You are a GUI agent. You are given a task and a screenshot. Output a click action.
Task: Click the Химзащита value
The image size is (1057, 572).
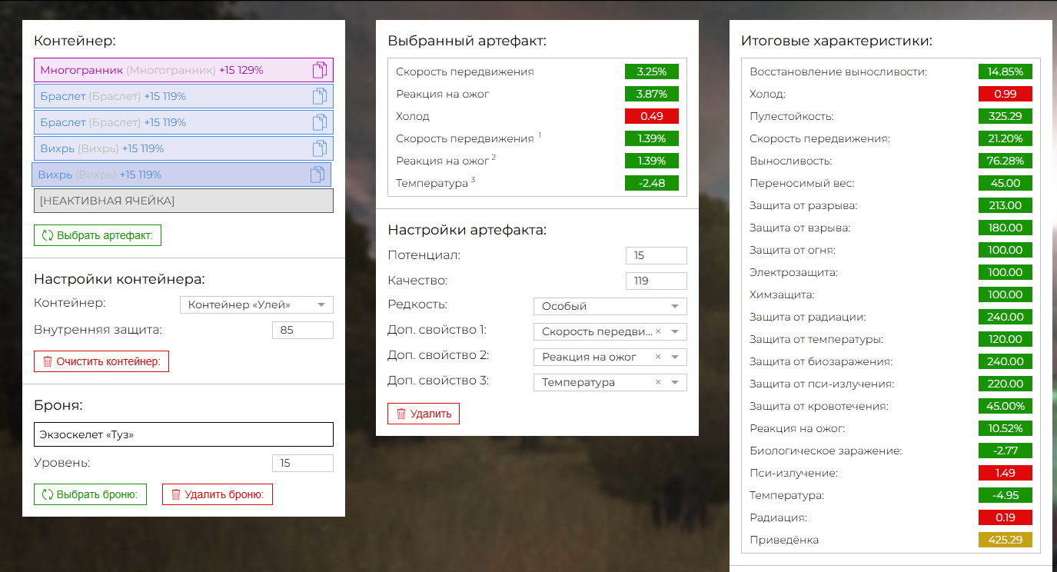point(1005,294)
